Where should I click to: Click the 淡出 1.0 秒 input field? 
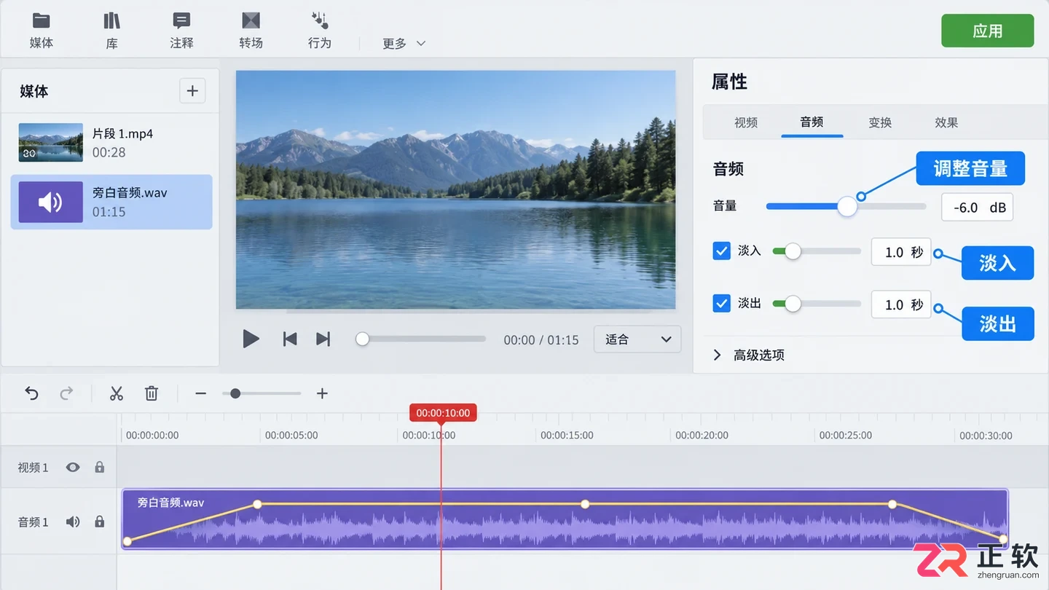click(901, 304)
